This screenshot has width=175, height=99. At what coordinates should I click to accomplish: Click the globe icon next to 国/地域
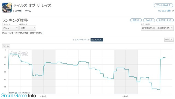[x=20, y=24]
